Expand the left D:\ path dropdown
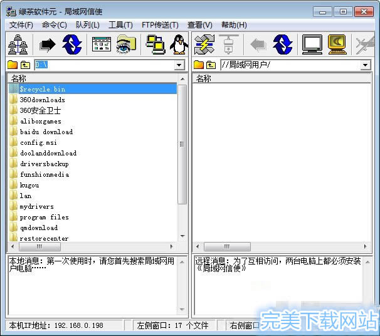380x336 pixels. (x=179, y=65)
